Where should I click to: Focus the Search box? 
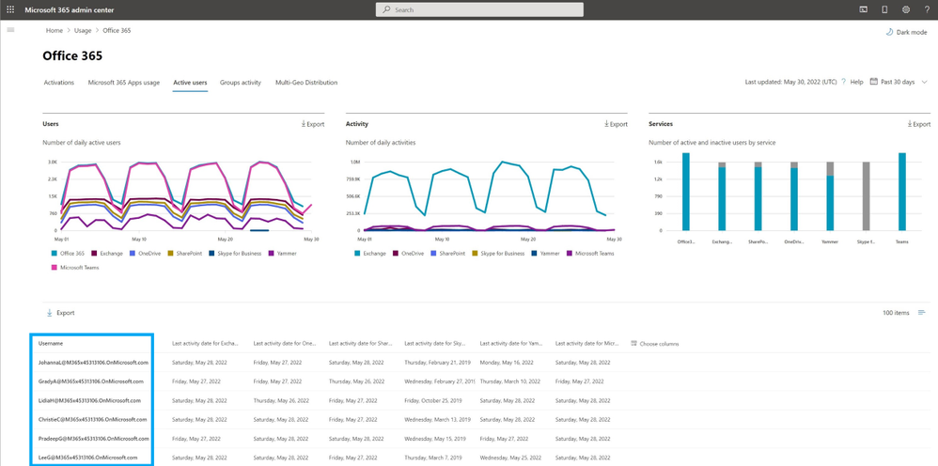click(479, 9)
